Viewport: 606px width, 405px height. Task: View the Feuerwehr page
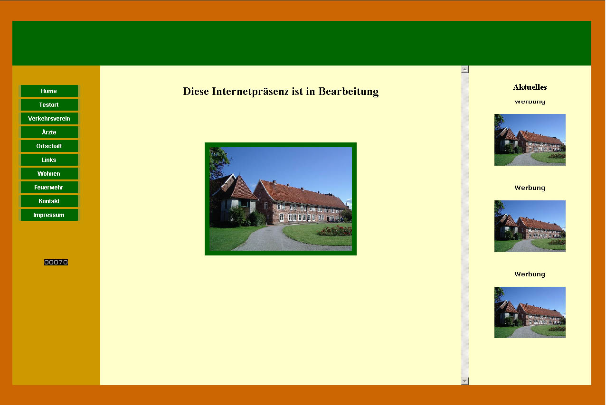click(49, 187)
